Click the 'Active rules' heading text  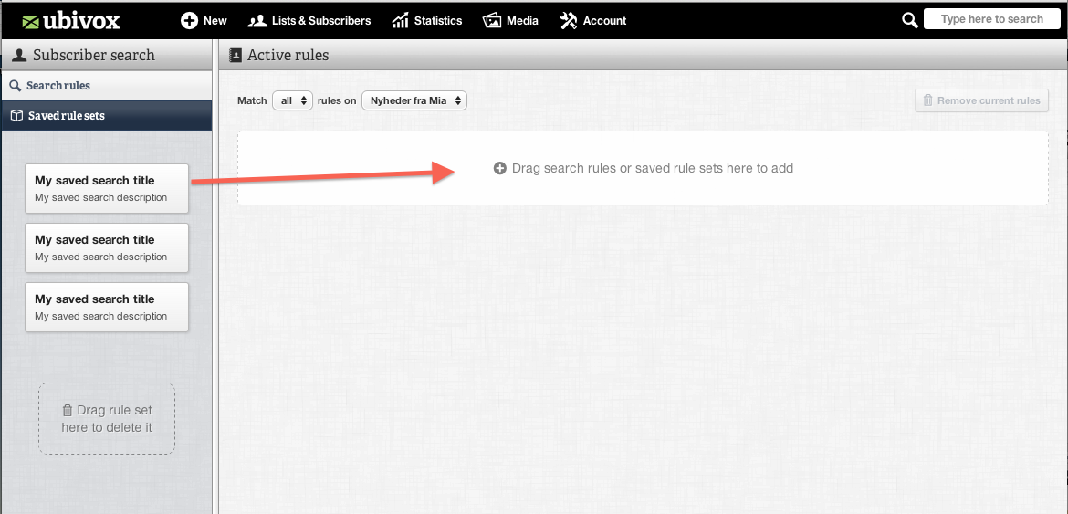coord(288,55)
